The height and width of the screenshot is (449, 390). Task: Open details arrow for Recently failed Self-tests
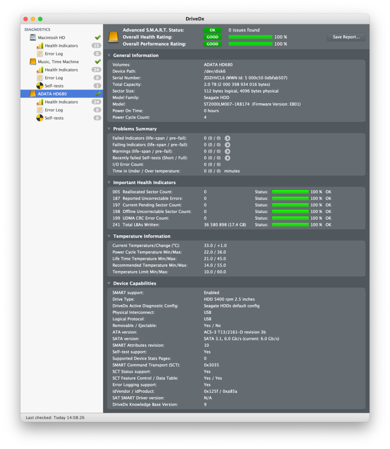(227, 158)
